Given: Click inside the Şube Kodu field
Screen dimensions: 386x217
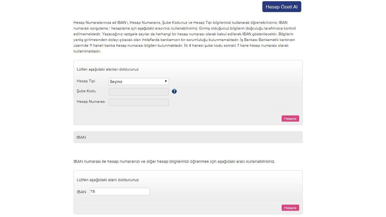Looking at the screenshot, I should 138,91.
